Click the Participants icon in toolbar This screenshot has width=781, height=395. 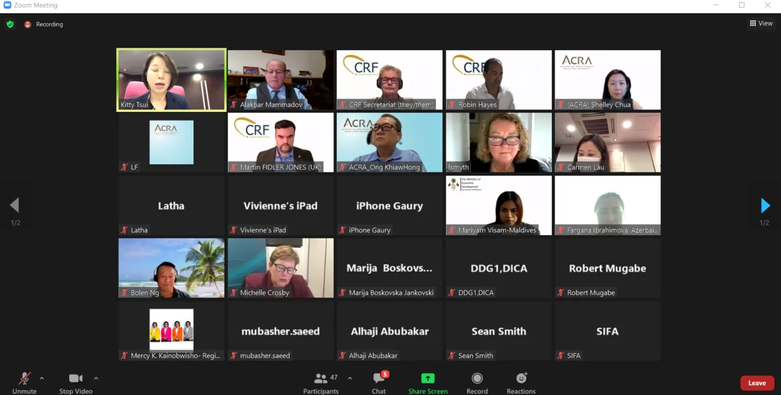(x=320, y=378)
